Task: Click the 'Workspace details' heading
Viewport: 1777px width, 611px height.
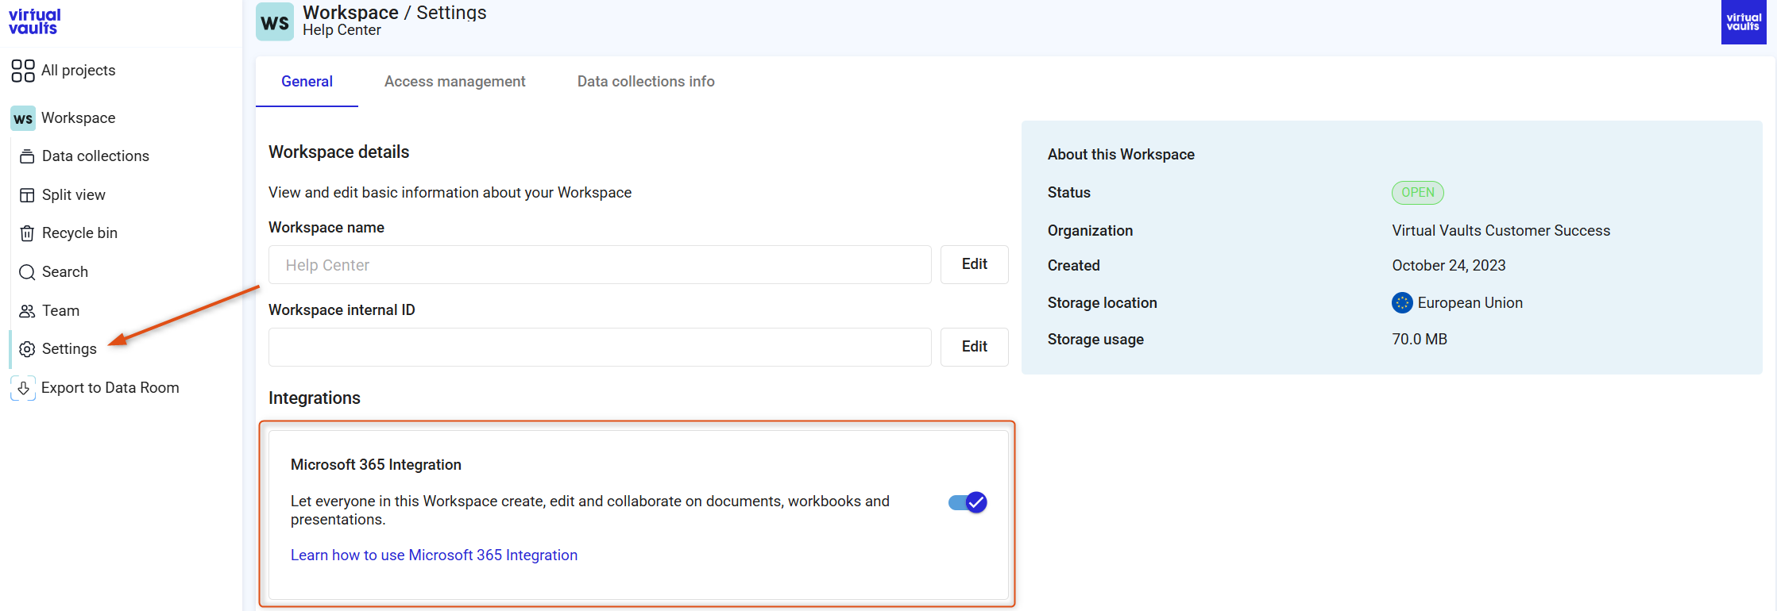Action: point(338,152)
